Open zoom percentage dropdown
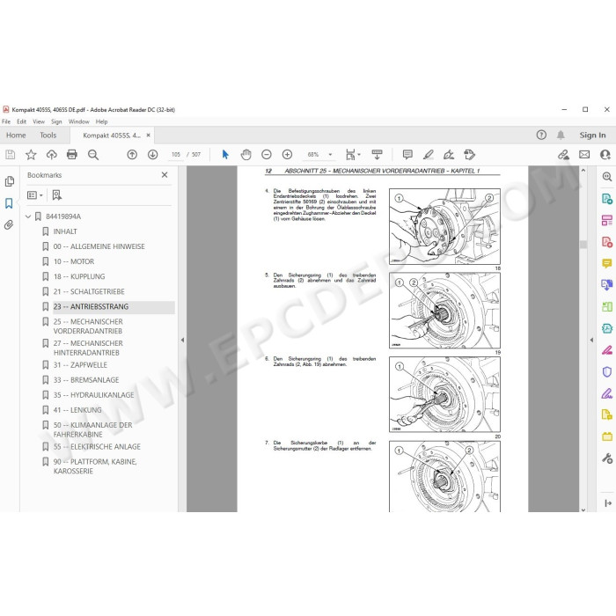The width and height of the screenshot is (616, 616). [x=330, y=154]
